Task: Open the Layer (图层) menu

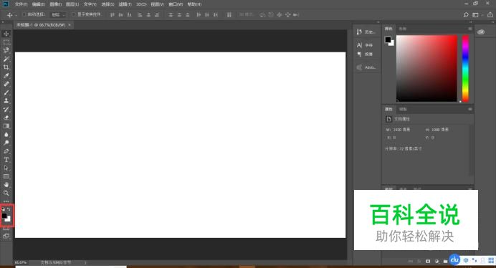Action: tap(72, 4)
